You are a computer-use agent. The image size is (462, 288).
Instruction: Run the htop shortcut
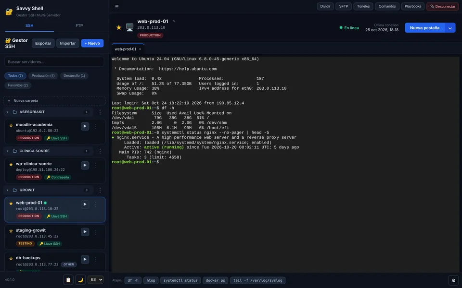151,280
